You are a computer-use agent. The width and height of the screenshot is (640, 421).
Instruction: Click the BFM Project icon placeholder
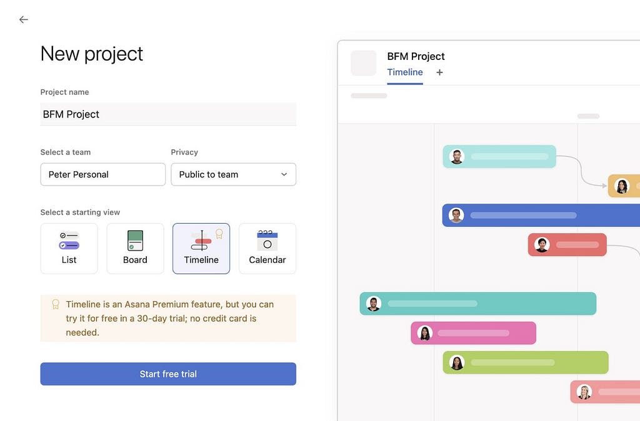click(x=364, y=63)
